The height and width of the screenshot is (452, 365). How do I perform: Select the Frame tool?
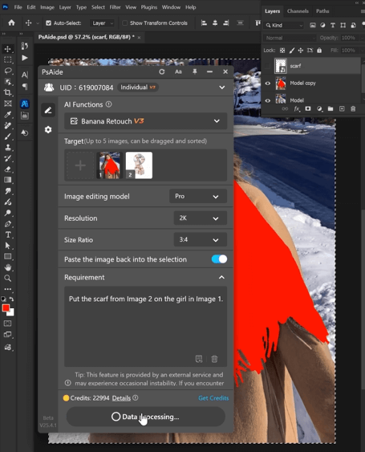tap(8, 104)
